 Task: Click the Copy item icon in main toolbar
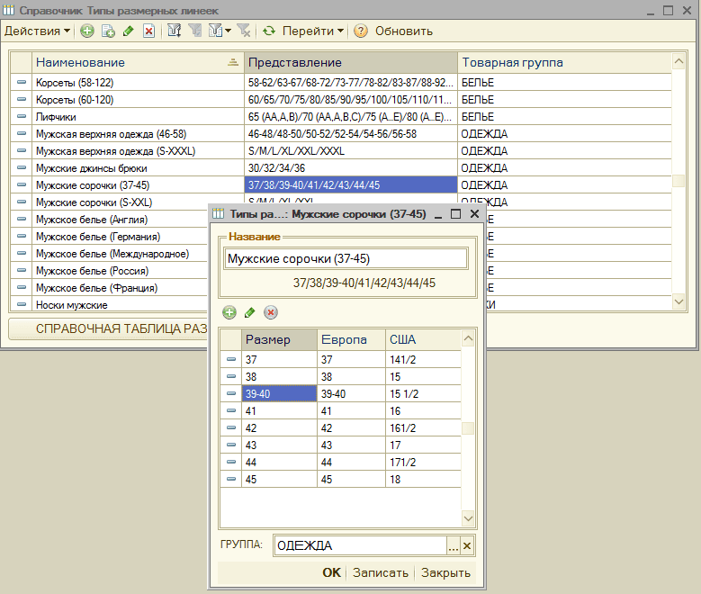108,31
